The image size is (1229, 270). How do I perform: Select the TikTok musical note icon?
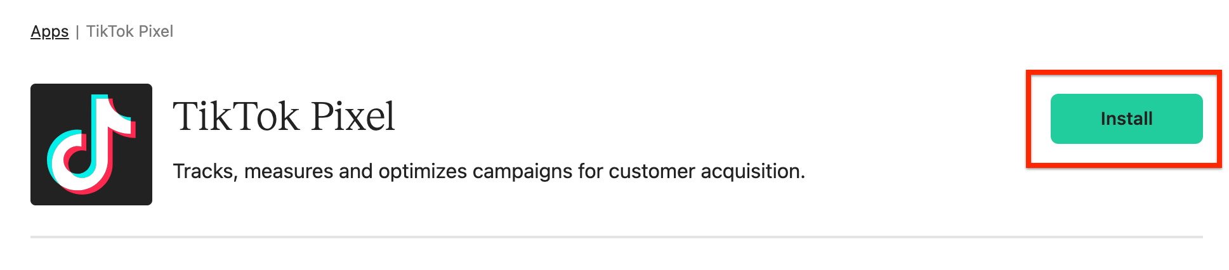click(91, 145)
